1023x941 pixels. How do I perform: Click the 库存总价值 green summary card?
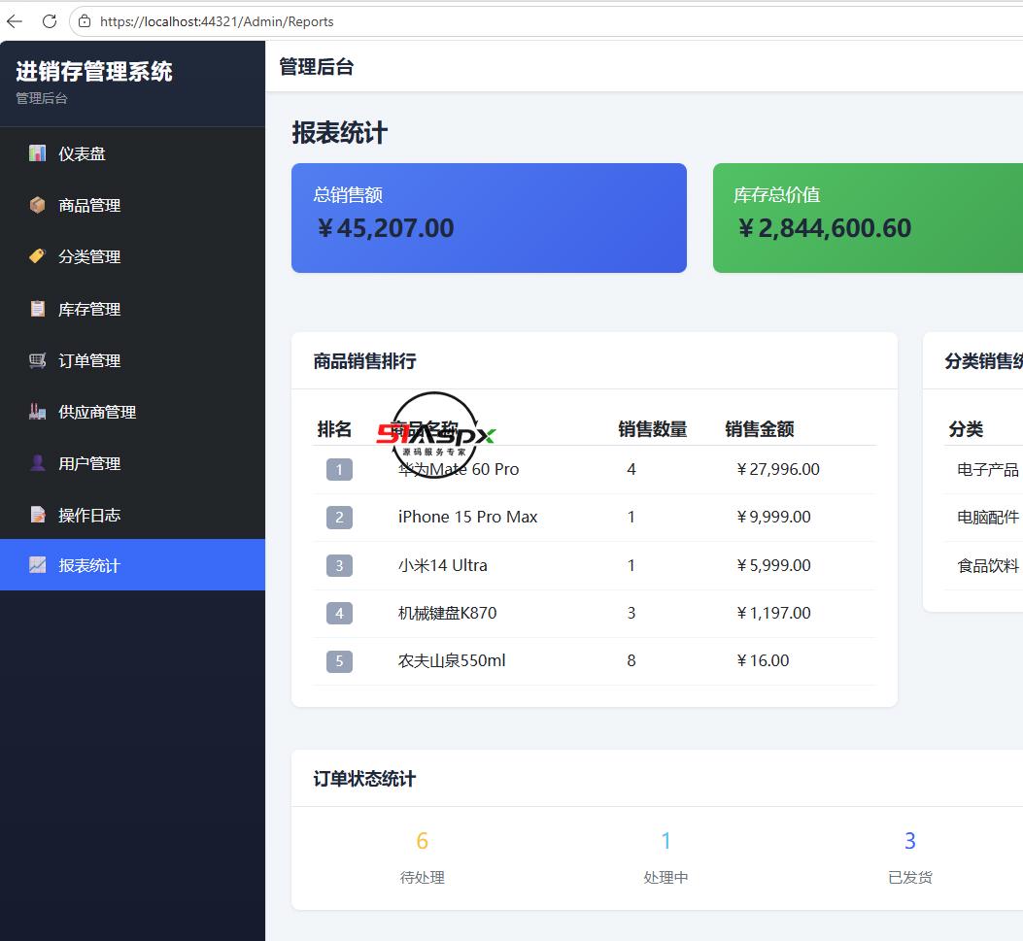[x=868, y=218]
